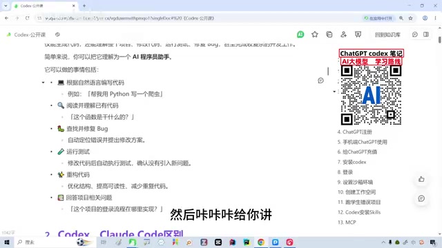442x248 pixels.
Task: Select the Codex-公开课 browser tab
Action: 44,6
